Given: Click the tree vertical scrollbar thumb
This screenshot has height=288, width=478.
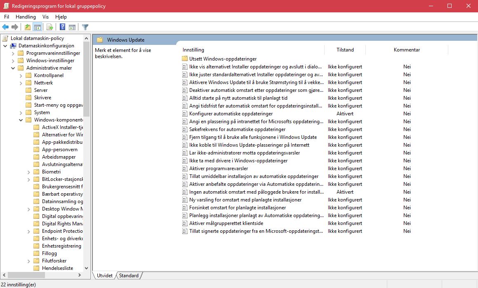Looking at the screenshot, I should 86,79.
